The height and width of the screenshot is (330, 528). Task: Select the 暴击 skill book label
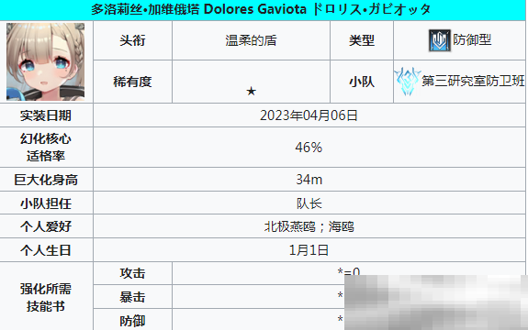click(132, 297)
